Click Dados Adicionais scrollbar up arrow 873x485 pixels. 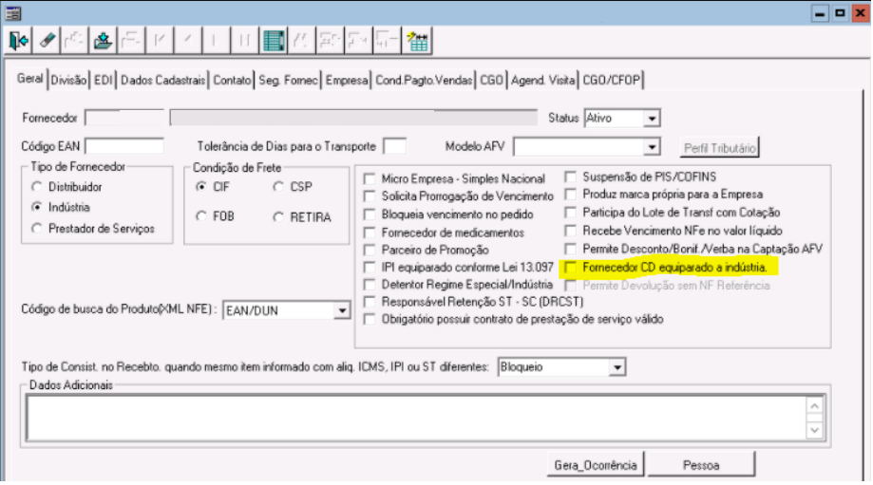tap(814, 406)
